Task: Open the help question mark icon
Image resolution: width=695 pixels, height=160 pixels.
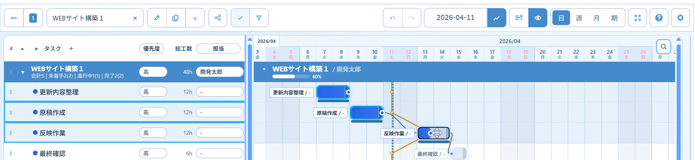Action: point(659,18)
